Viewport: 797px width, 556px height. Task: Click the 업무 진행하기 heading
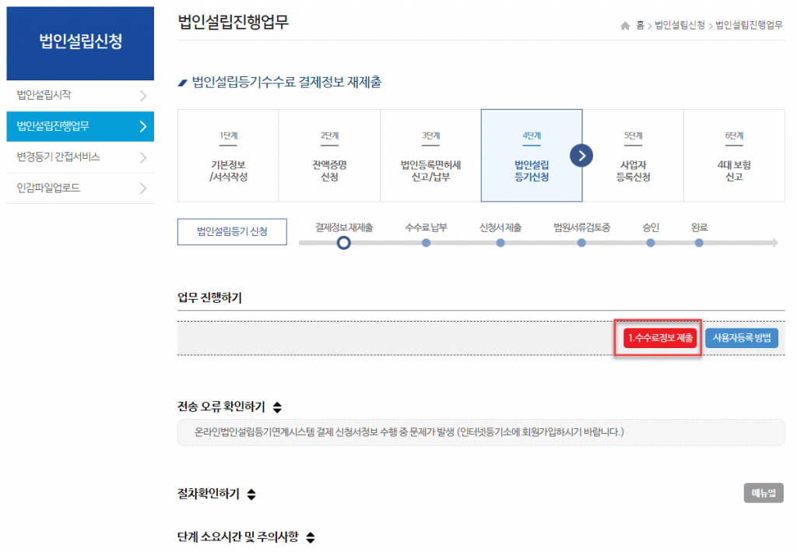(209, 297)
